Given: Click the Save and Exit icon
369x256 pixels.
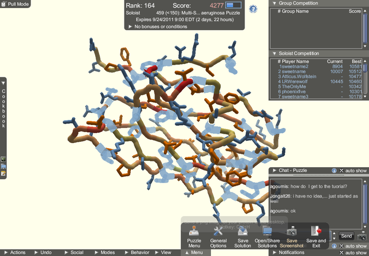Looking at the screenshot, I should click(x=316, y=230).
